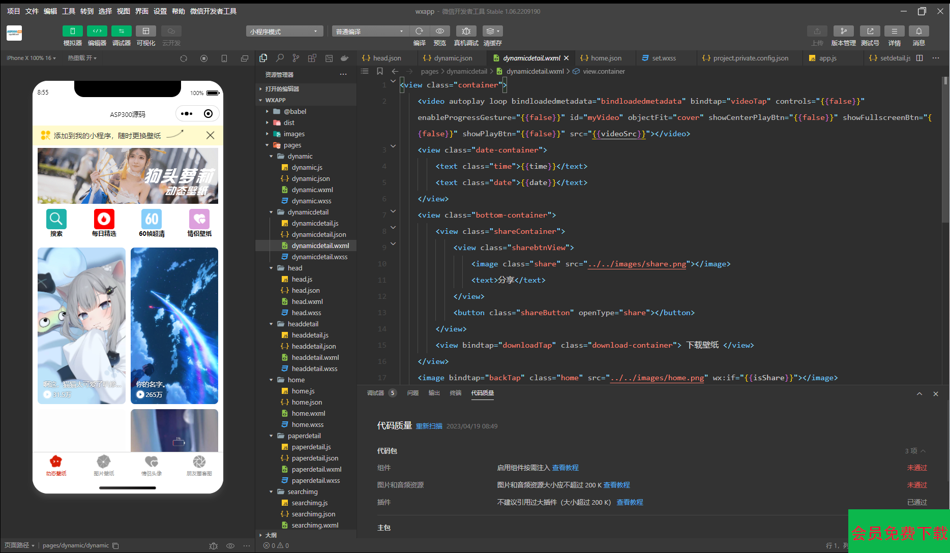
Task: Click the details (详情) toolbar icon
Action: [x=894, y=32]
